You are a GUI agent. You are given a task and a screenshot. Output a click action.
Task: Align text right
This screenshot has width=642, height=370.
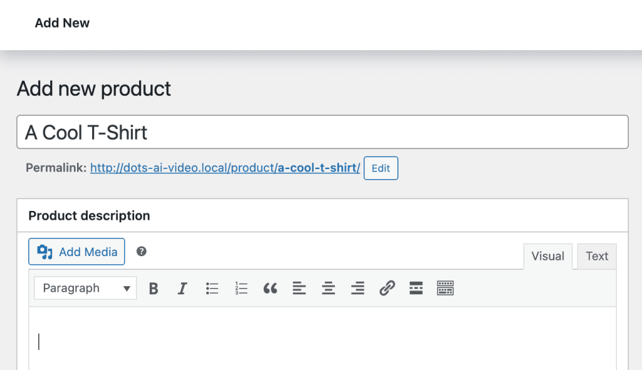tap(357, 288)
